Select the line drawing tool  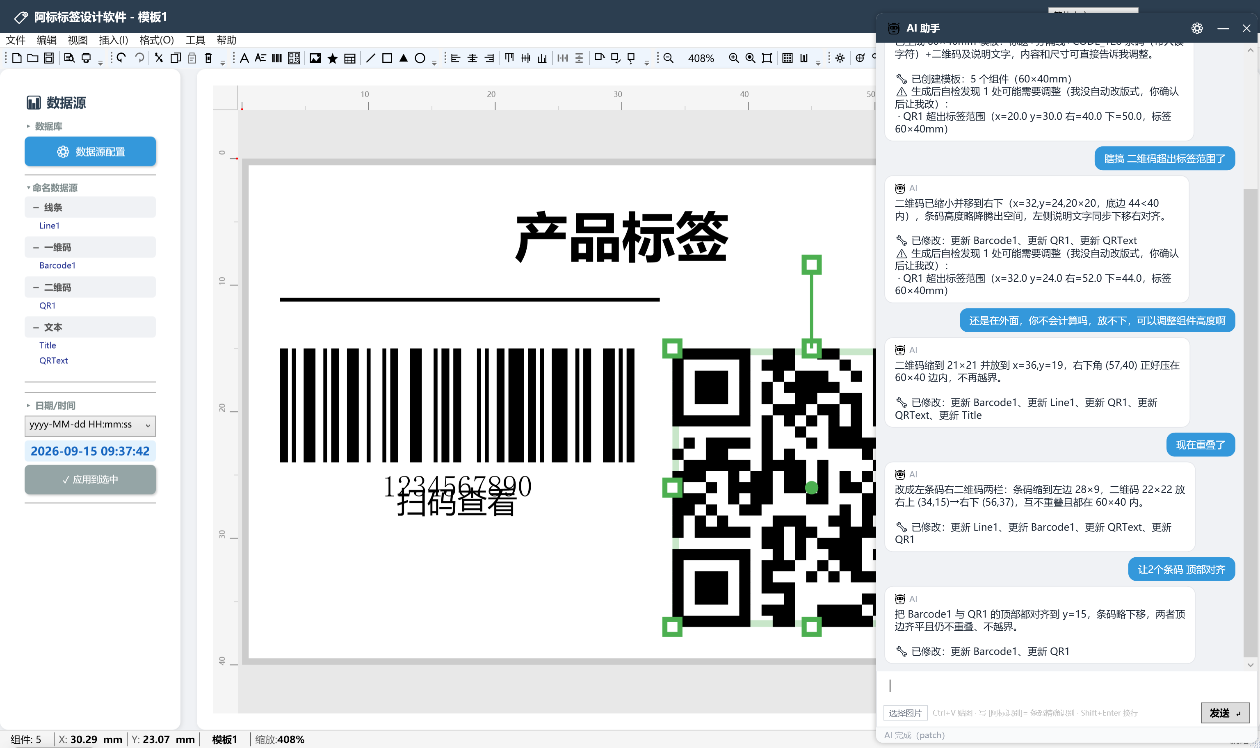pyautogui.click(x=370, y=58)
